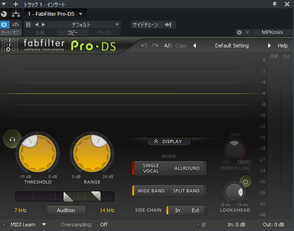Open the gear settings icon

click(239, 32)
